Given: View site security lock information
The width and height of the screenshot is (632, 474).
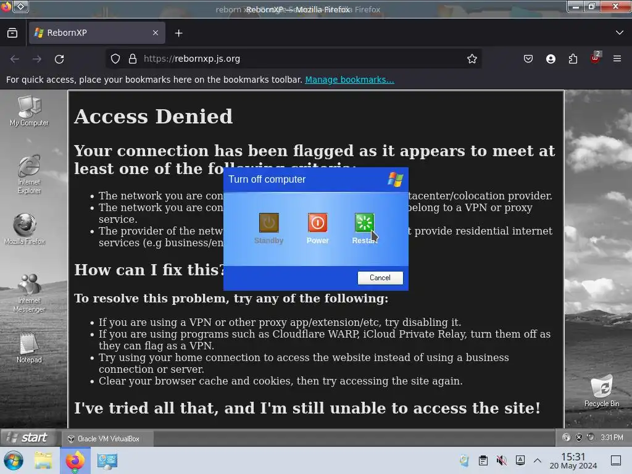Looking at the screenshot, I should tap(133, 59).
